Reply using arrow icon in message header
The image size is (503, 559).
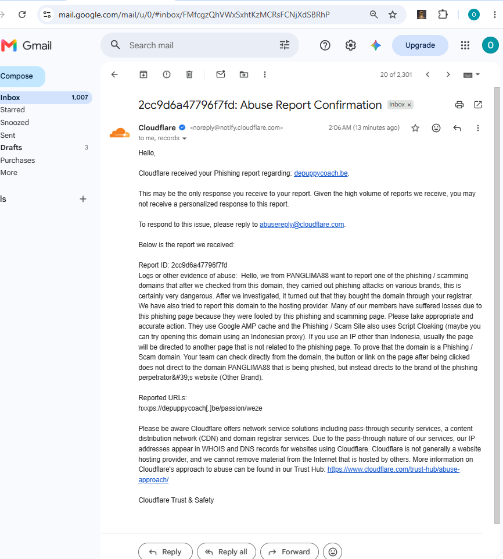coord(457,128)
